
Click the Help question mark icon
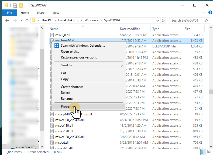coord(210,13)
